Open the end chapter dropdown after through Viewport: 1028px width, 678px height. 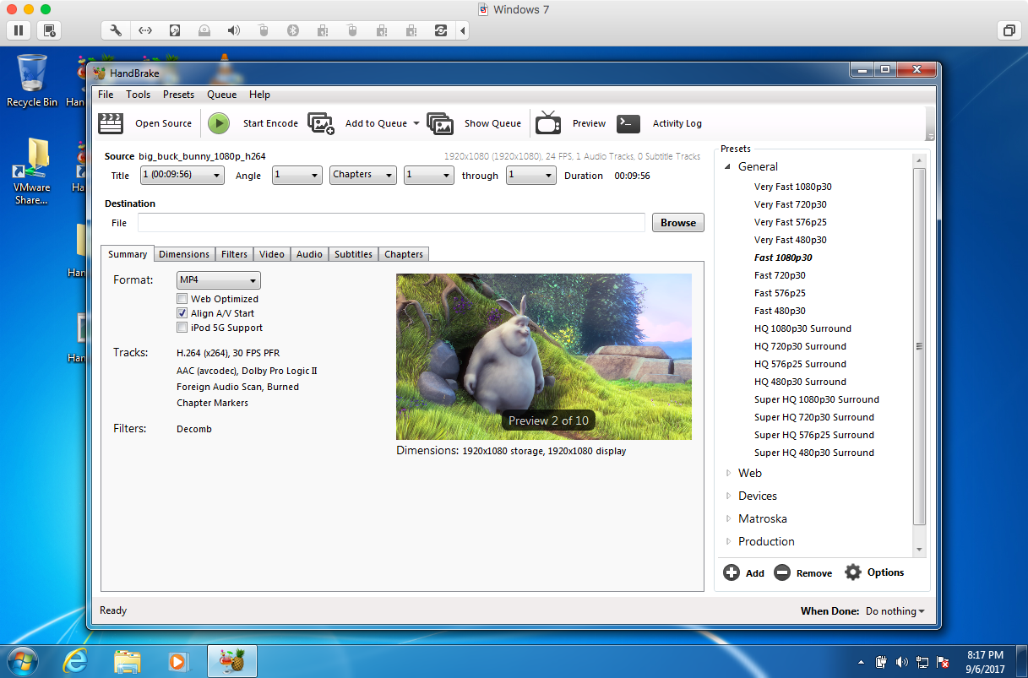point(531,175)
